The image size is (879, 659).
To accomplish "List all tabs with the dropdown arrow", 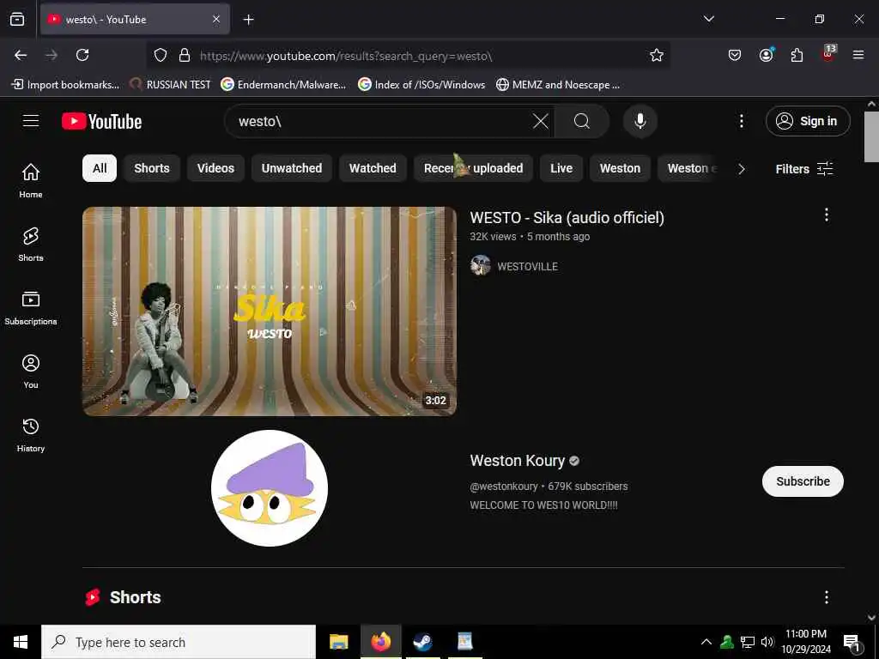I will (x=708, y=19).
